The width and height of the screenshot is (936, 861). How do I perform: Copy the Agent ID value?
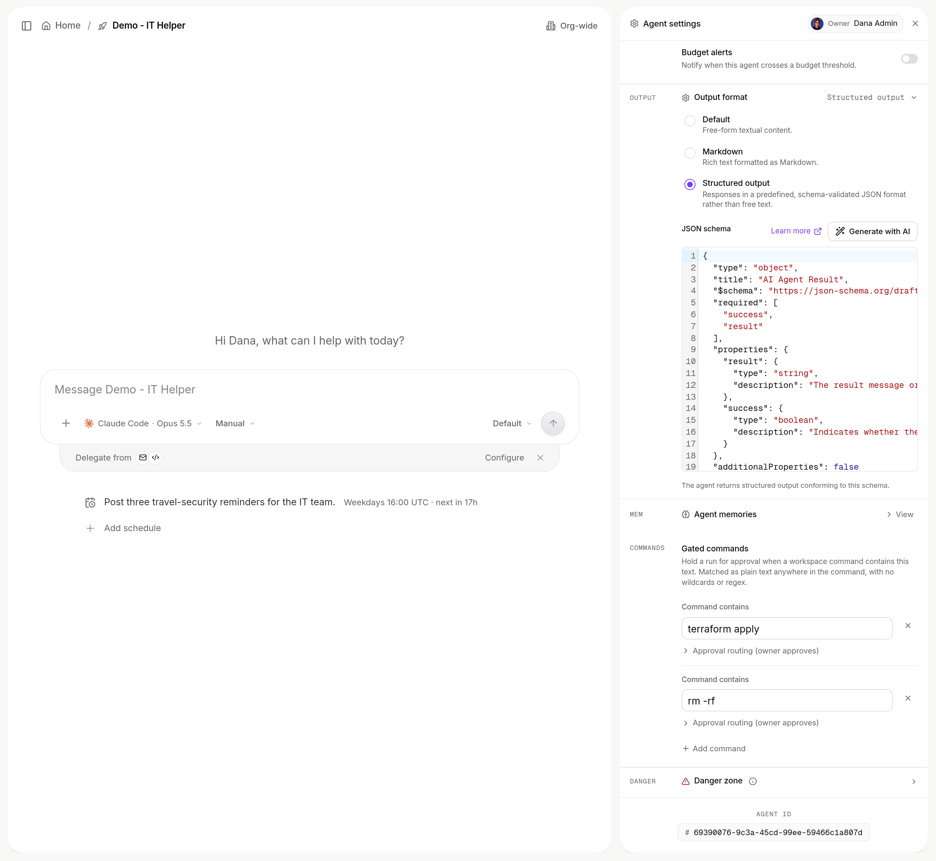[x=773, y=832]
